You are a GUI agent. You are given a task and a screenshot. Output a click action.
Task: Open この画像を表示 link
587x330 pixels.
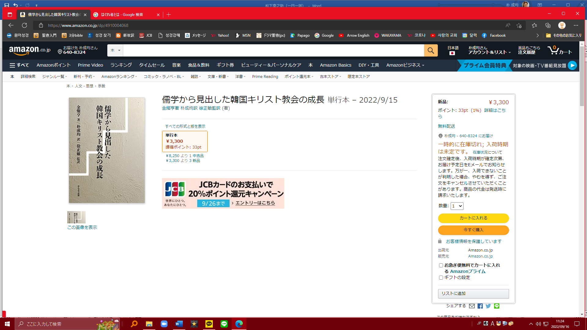point(82,227)
